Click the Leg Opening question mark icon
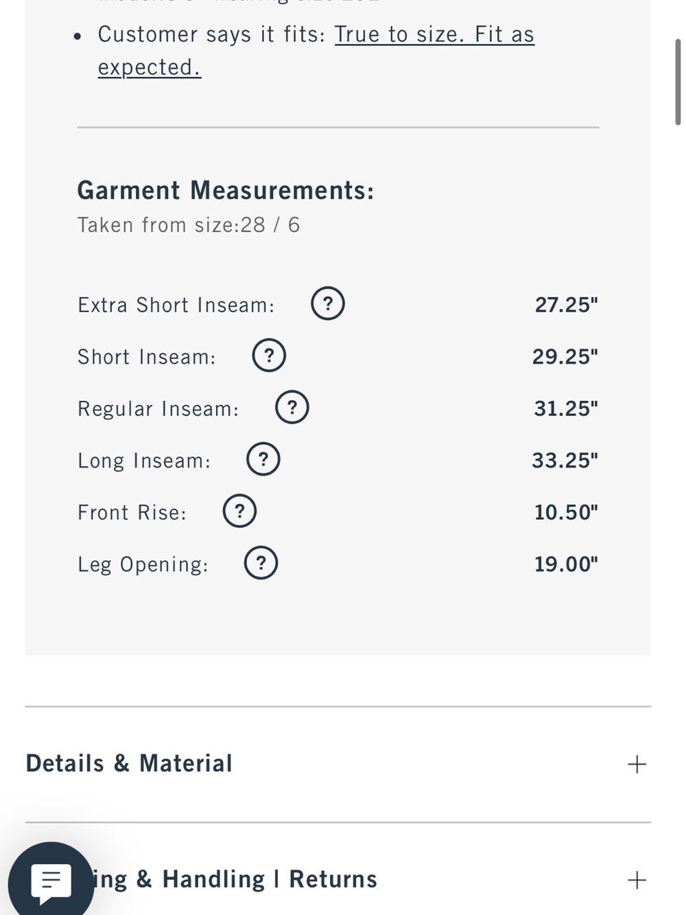Screen dimensions: 686x915 261,563
